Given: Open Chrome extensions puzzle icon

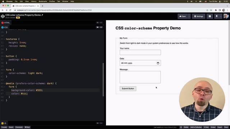Looking at the screenshot, I should [216, 10].
